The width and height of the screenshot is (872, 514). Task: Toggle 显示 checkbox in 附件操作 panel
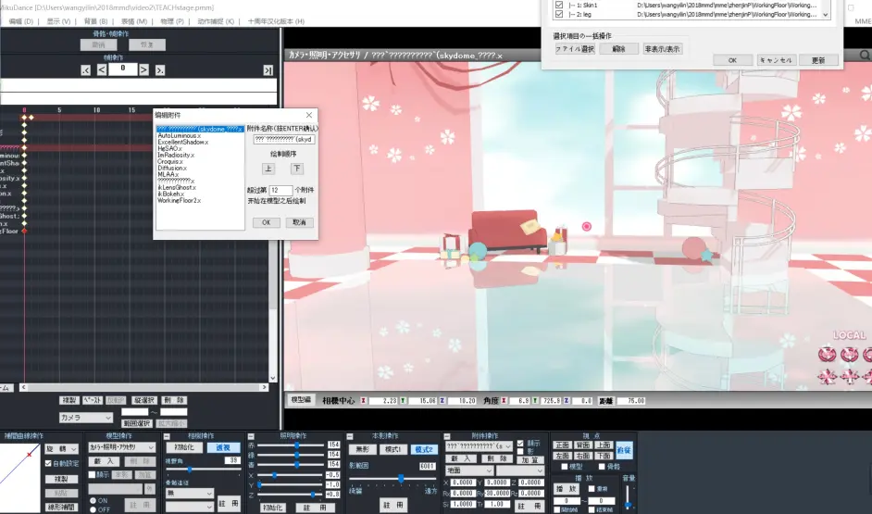pyautogui.click(x=520, y=444)
